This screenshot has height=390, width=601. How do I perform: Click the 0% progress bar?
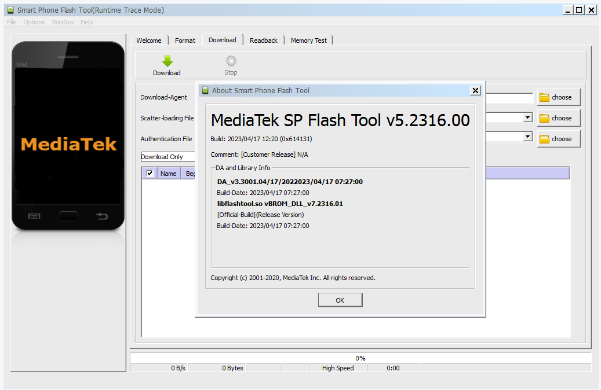point(360,358)
